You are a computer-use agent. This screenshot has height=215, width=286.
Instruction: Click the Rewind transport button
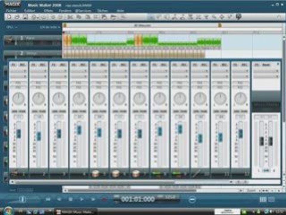tap(59, 199)
